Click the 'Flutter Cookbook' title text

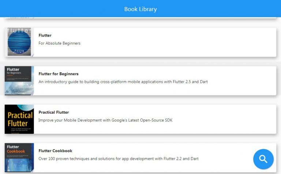pos(55,151)
